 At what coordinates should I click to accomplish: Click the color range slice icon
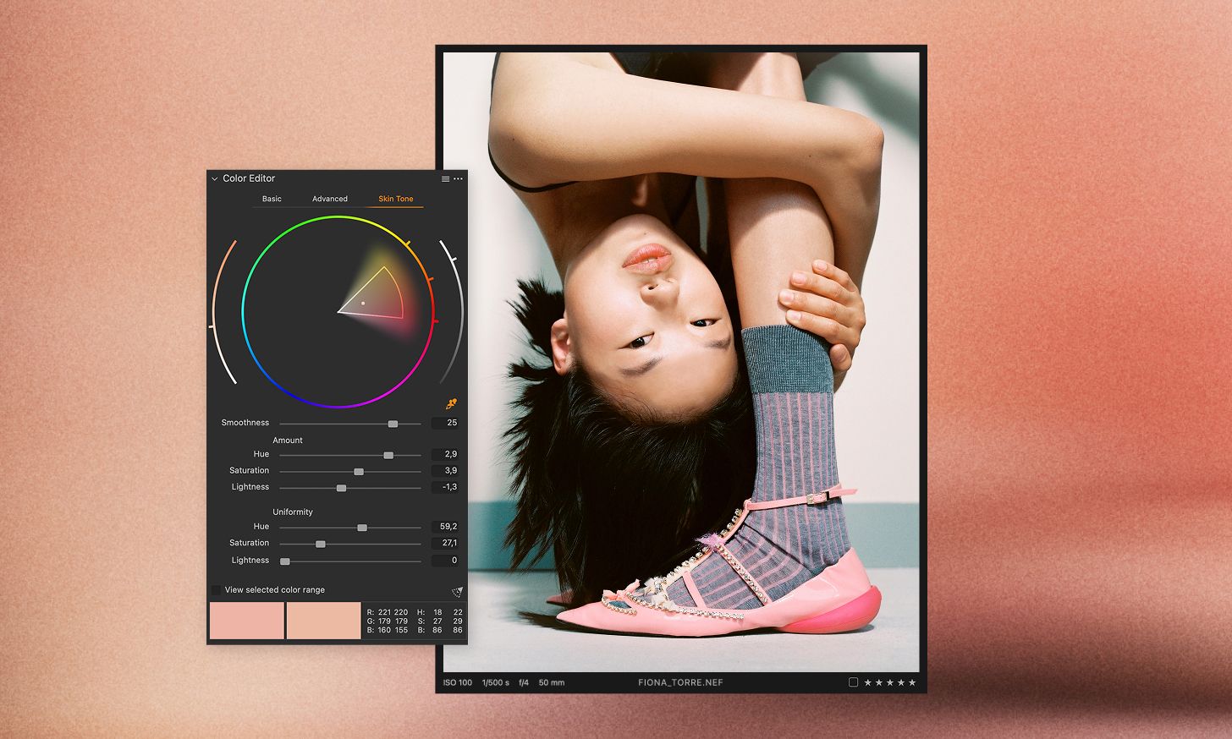pos(458,591)
